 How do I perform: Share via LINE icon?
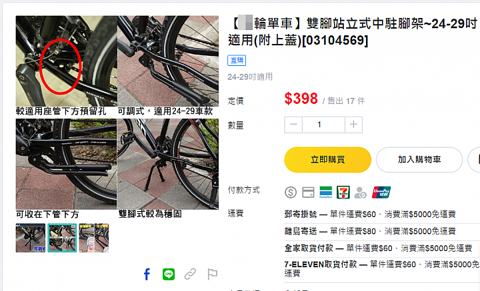(169, 274)
